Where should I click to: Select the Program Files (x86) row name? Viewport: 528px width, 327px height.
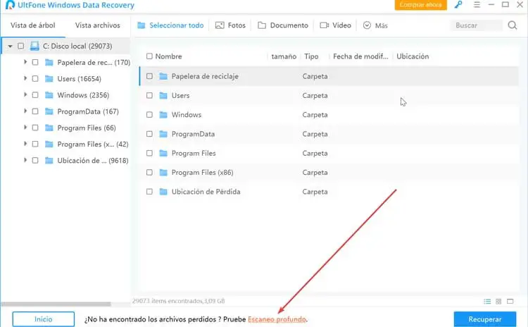point(202,172)
